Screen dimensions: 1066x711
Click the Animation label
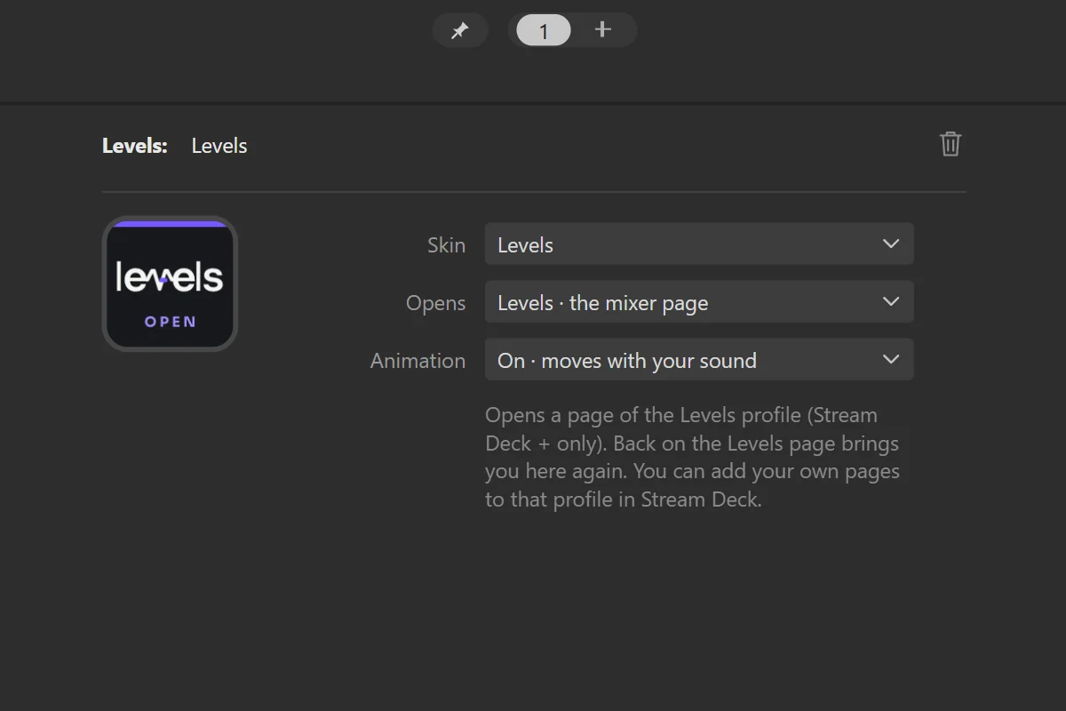[x=418, y=361]
